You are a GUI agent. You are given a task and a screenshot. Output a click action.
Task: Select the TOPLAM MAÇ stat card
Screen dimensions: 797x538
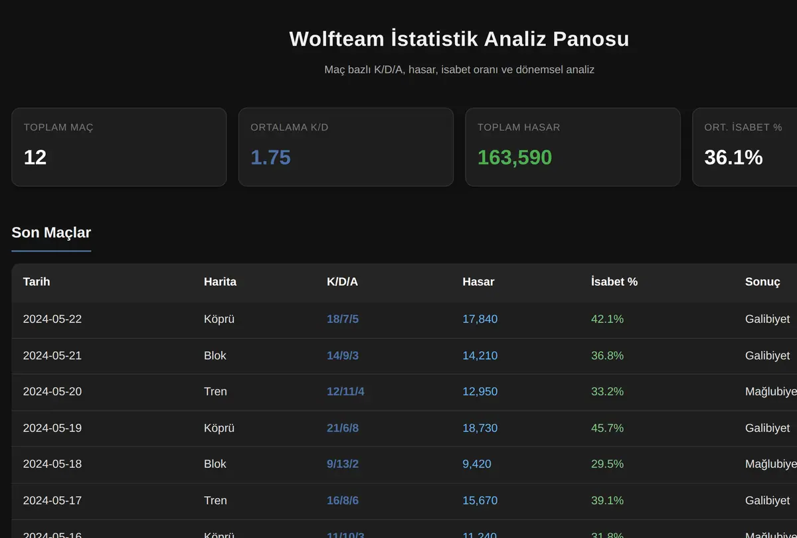[119, 147]
